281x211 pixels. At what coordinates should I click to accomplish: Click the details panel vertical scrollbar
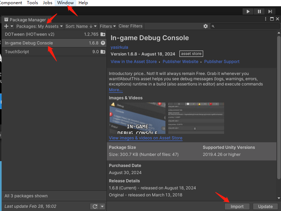[x=279, y=107]
